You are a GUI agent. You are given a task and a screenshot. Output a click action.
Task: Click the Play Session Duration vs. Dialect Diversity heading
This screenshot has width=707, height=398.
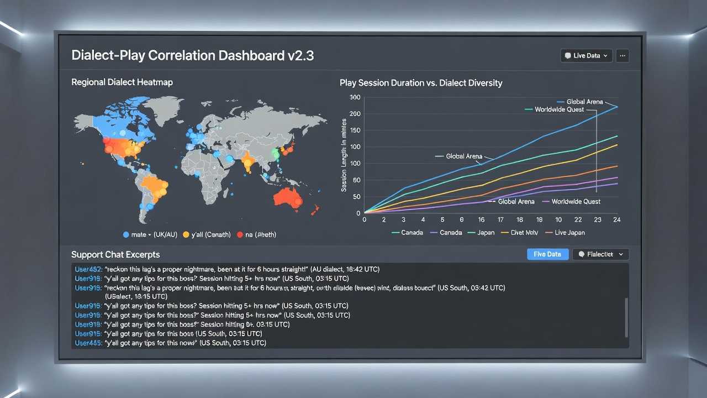click(421, 83)
